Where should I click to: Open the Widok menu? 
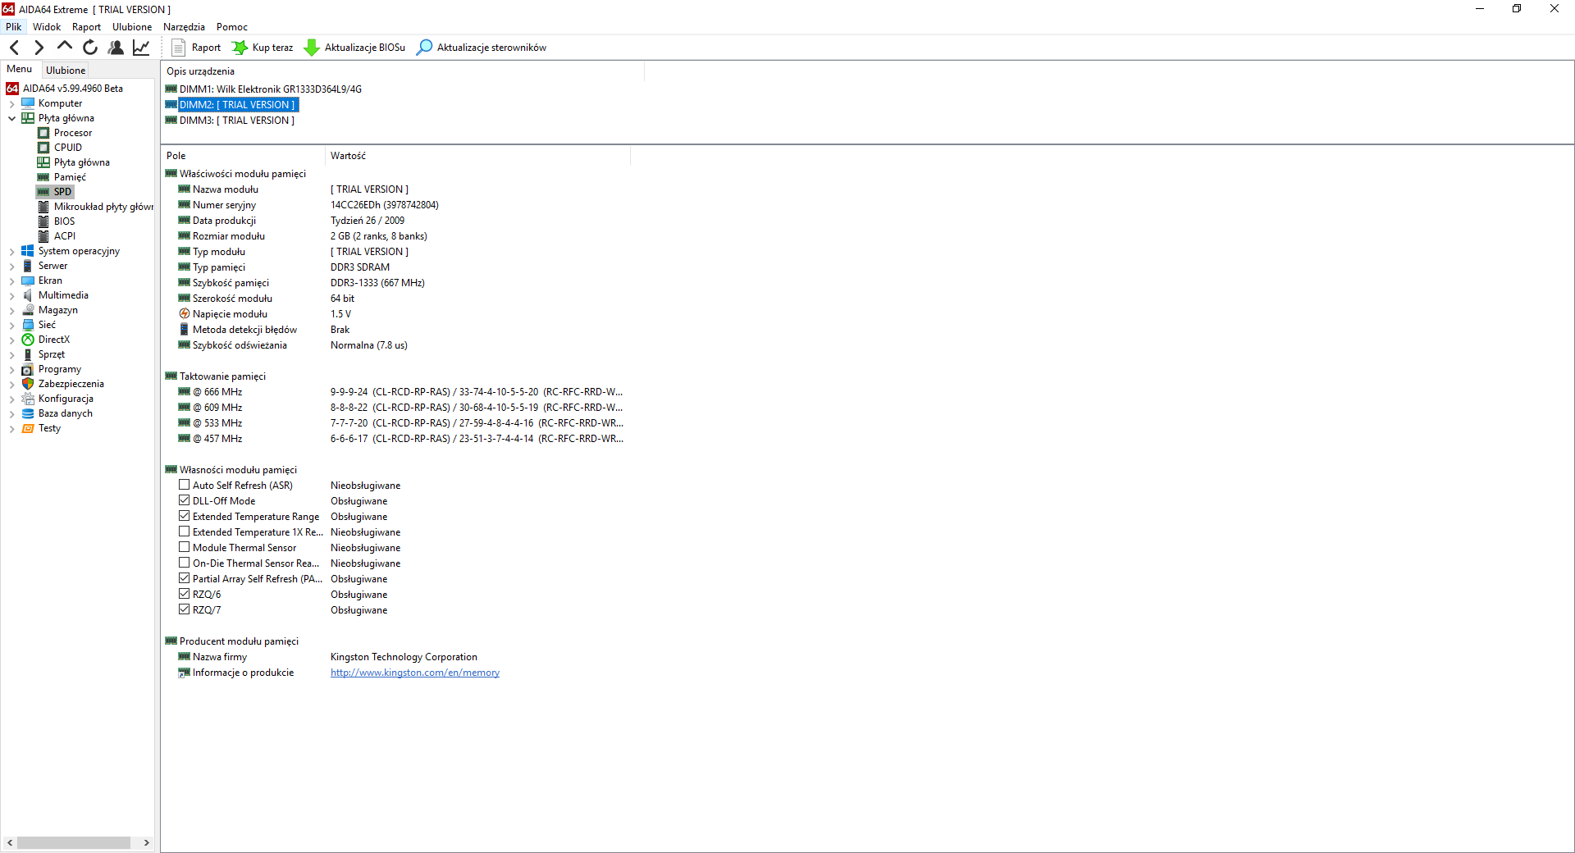tap(47, 27)
